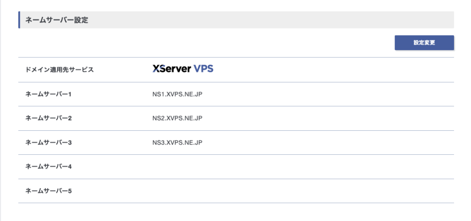Click the NS1.XVPS.NE.JP value

click(x=177, y=94)
